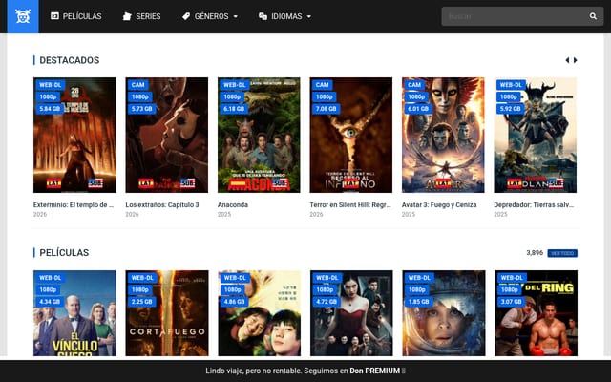Click the search magnifier icon
This screenshot has width=611, height=382.
click(x=593, y=16)
